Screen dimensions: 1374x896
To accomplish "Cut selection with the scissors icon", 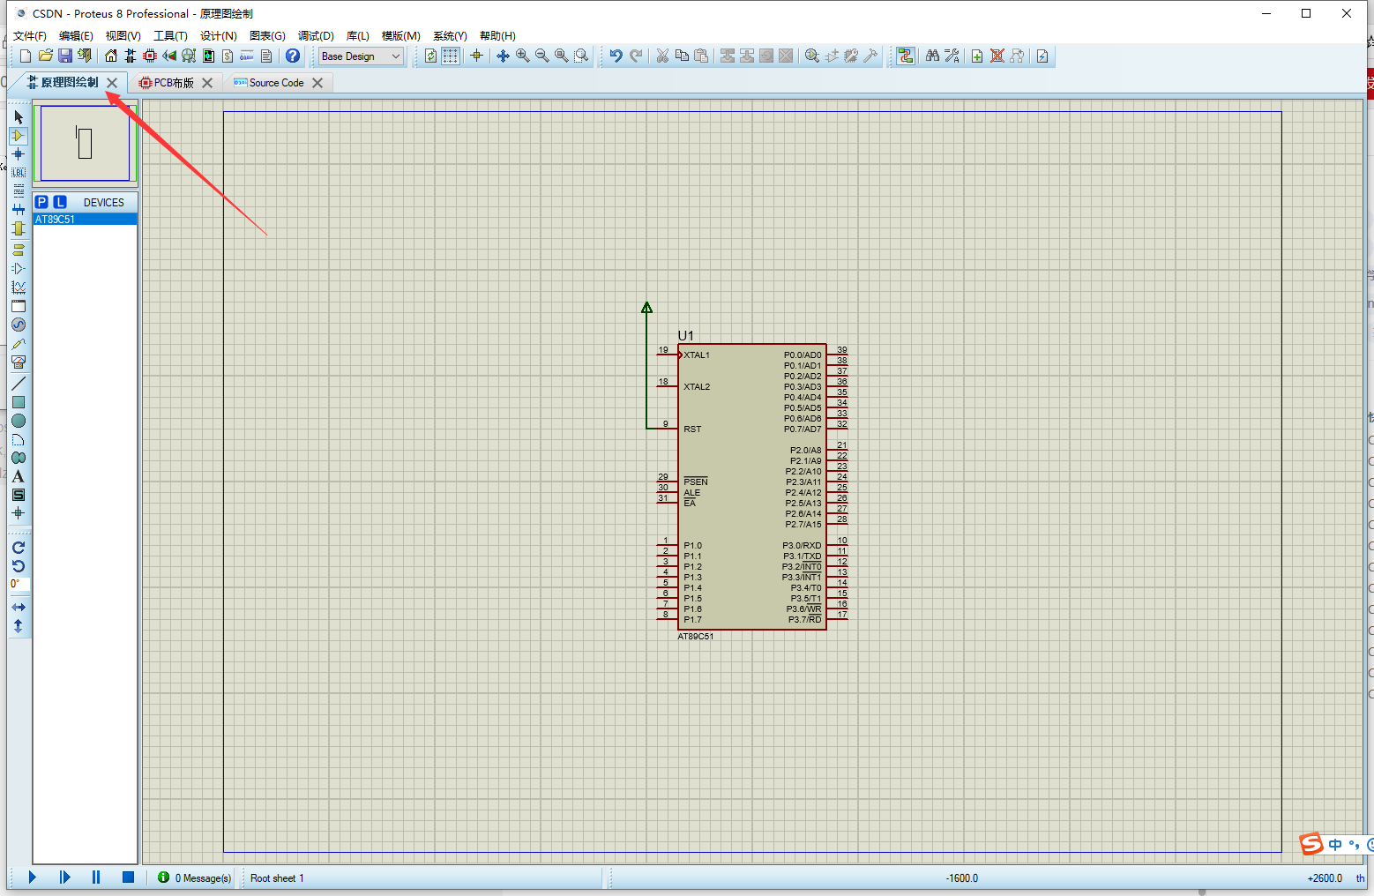I will [662, 56].
